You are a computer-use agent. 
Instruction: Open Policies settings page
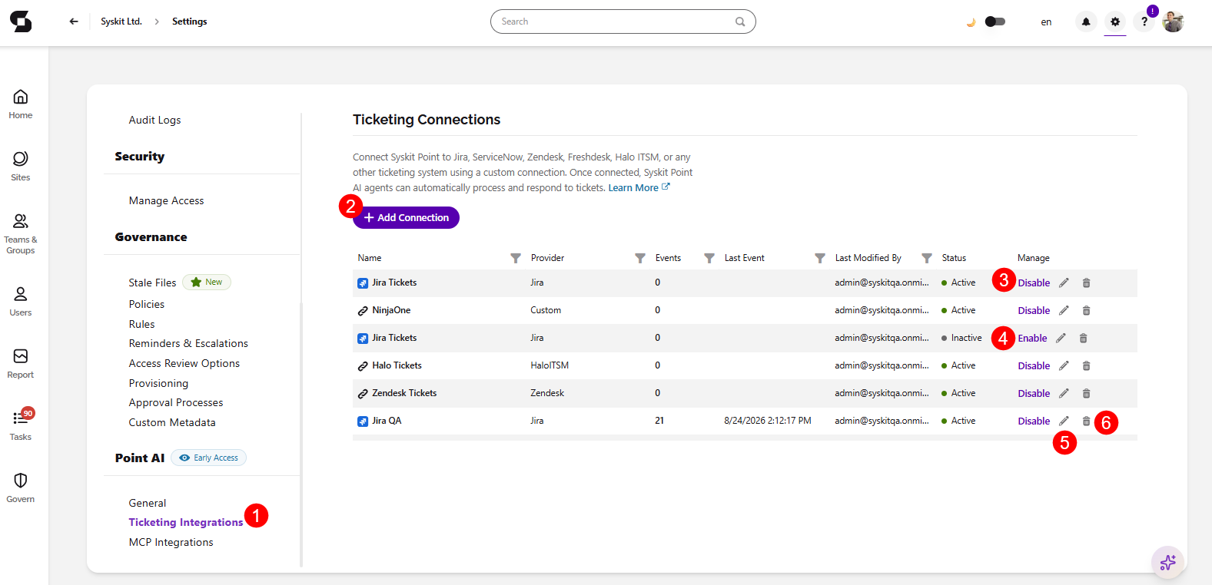point(146,304)
